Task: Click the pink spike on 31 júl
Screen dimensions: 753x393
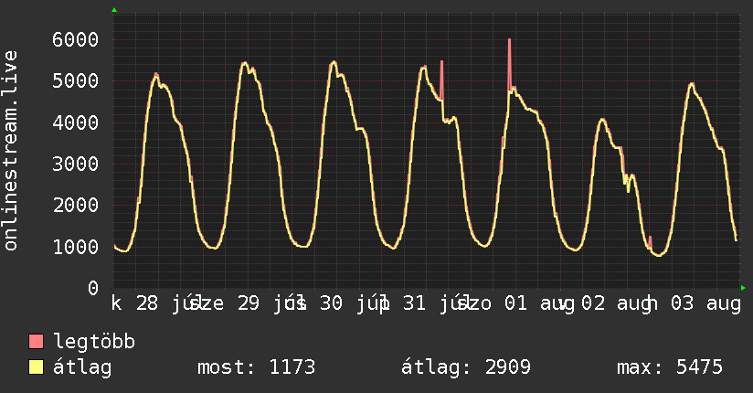Action: (441, 80)
